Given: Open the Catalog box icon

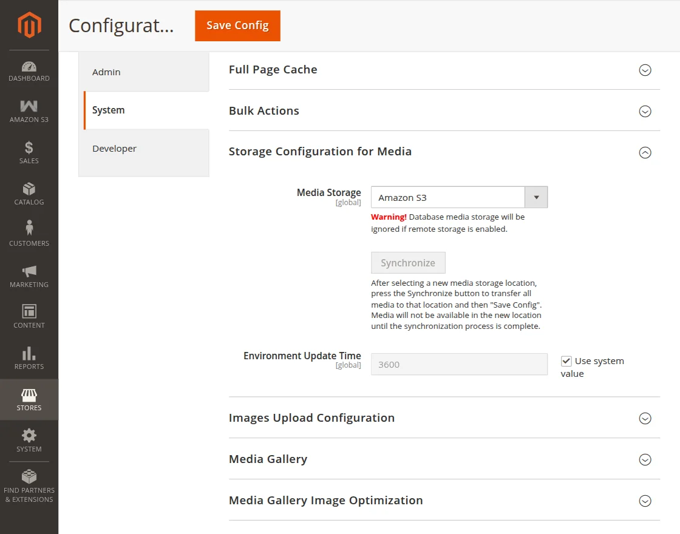Looking at the screenshot, I should [29, 189].
